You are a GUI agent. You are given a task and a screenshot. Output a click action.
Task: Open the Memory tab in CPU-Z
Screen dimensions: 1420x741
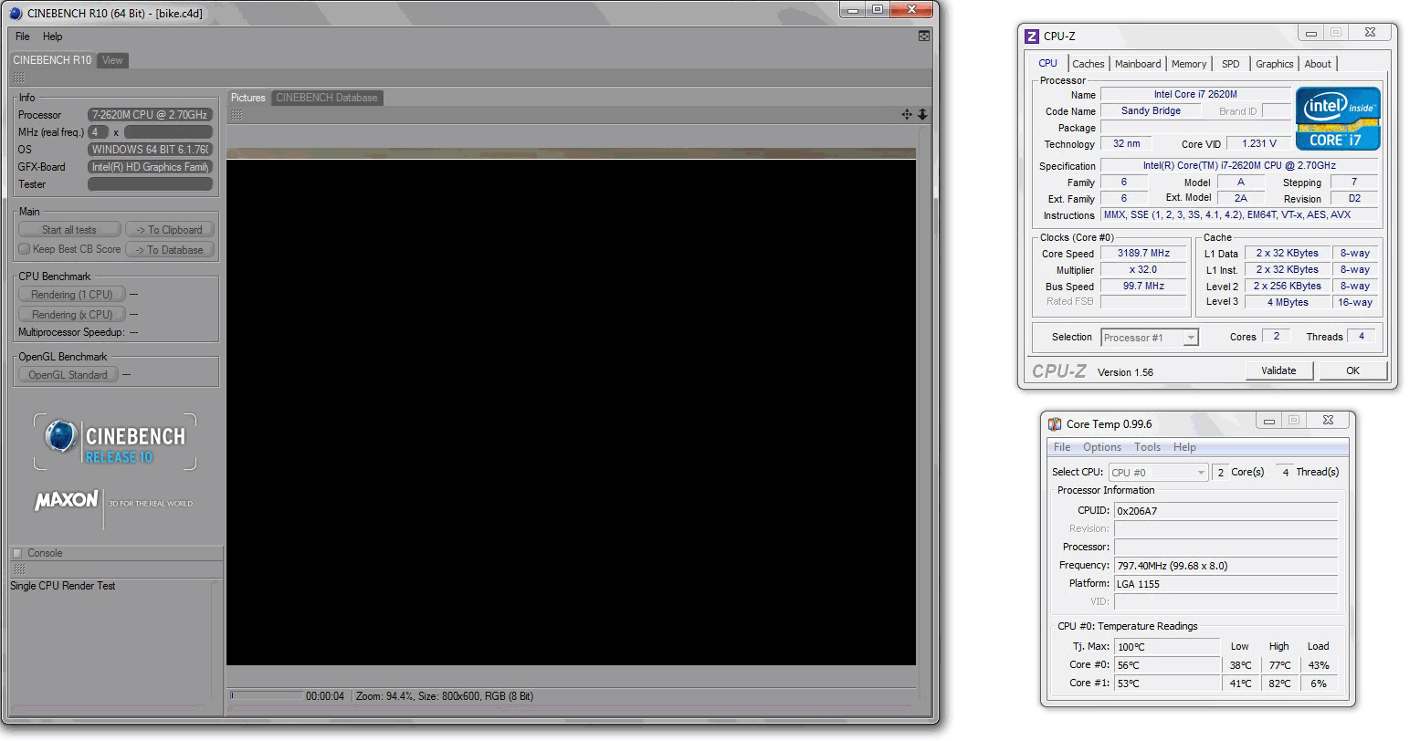click(x=1189, y=64)
